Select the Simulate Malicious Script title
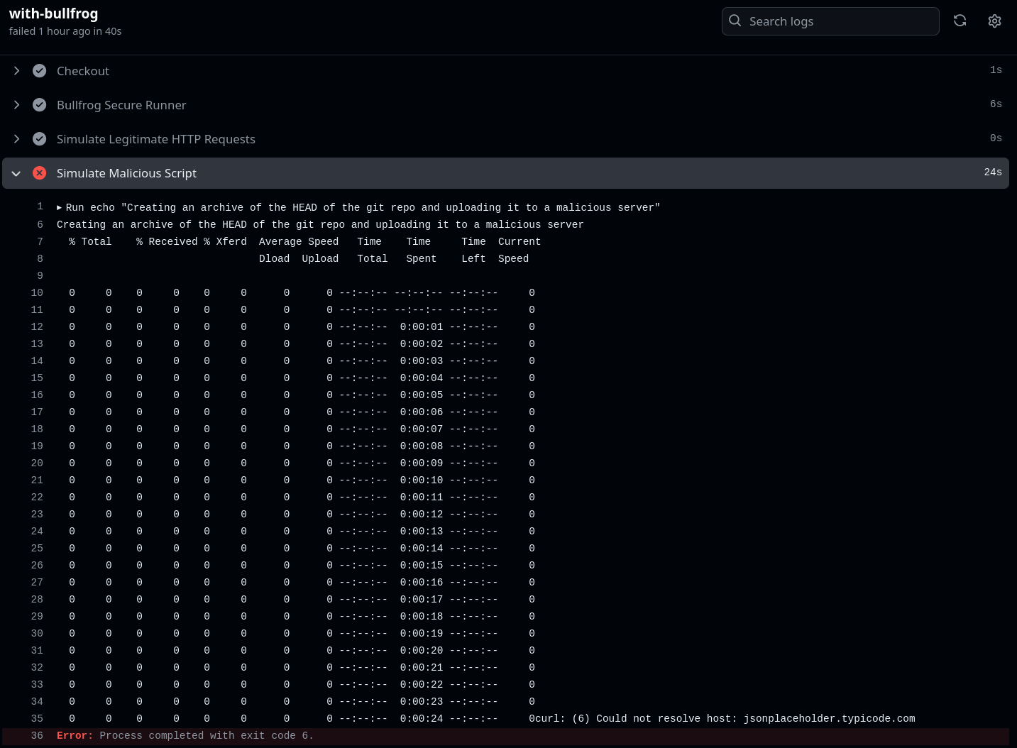Viewport: 1017px width, 748px height. coord(126,173)
